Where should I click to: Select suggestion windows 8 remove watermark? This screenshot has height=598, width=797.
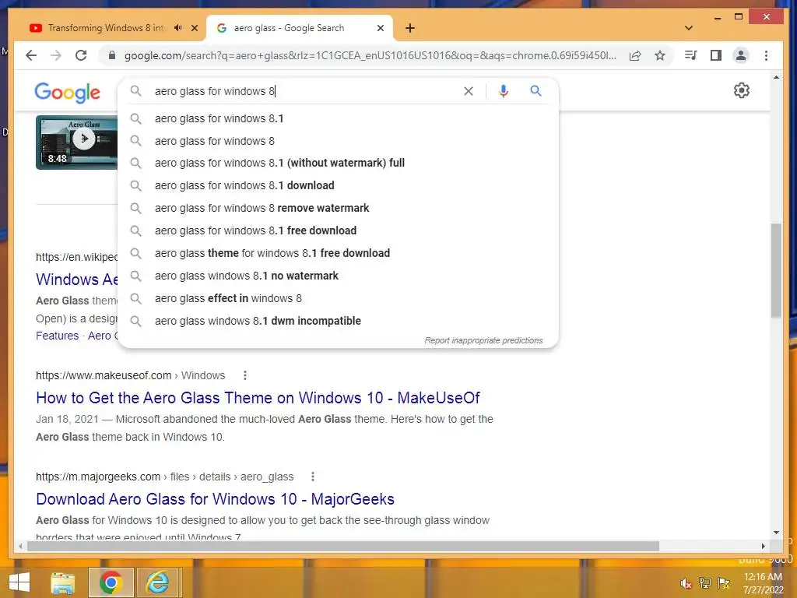click(x=338, y=208)
